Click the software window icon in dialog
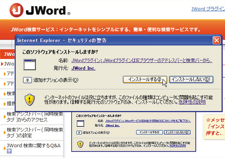Image resolution: width=225 pixels, height=158 pixels. coord(30,65)
